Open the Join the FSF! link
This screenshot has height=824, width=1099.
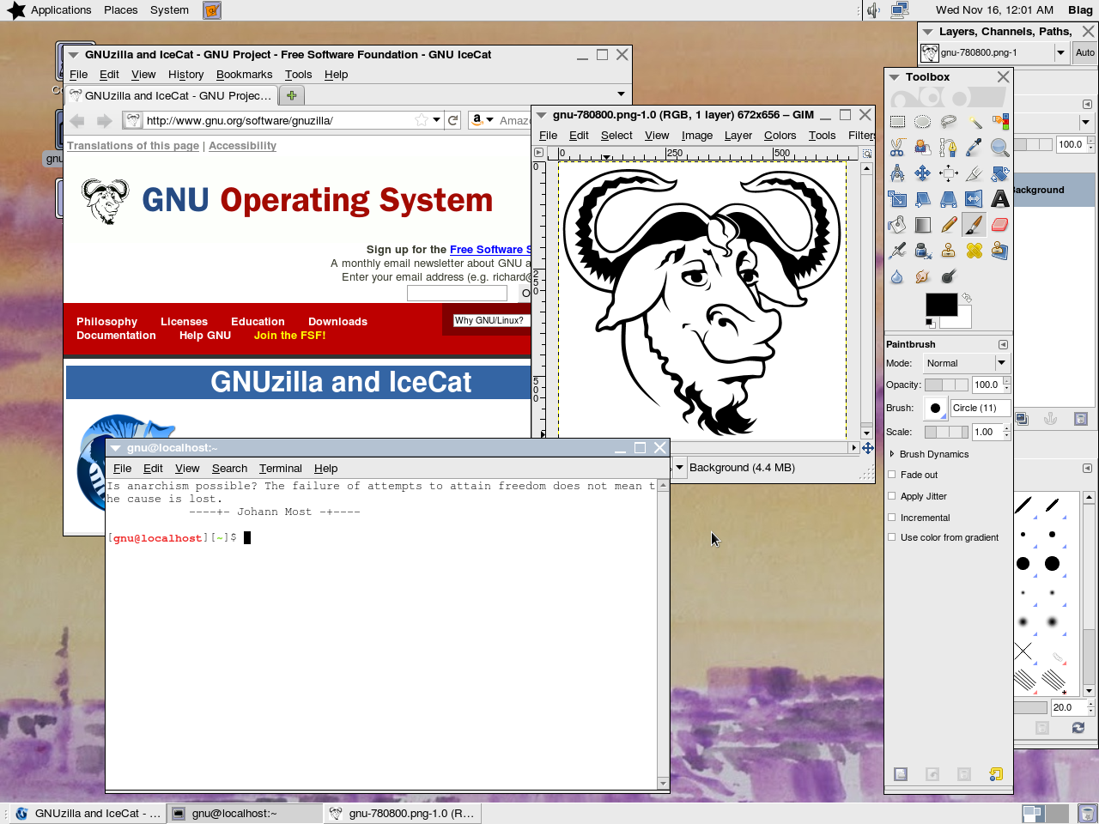click(289, 336)
